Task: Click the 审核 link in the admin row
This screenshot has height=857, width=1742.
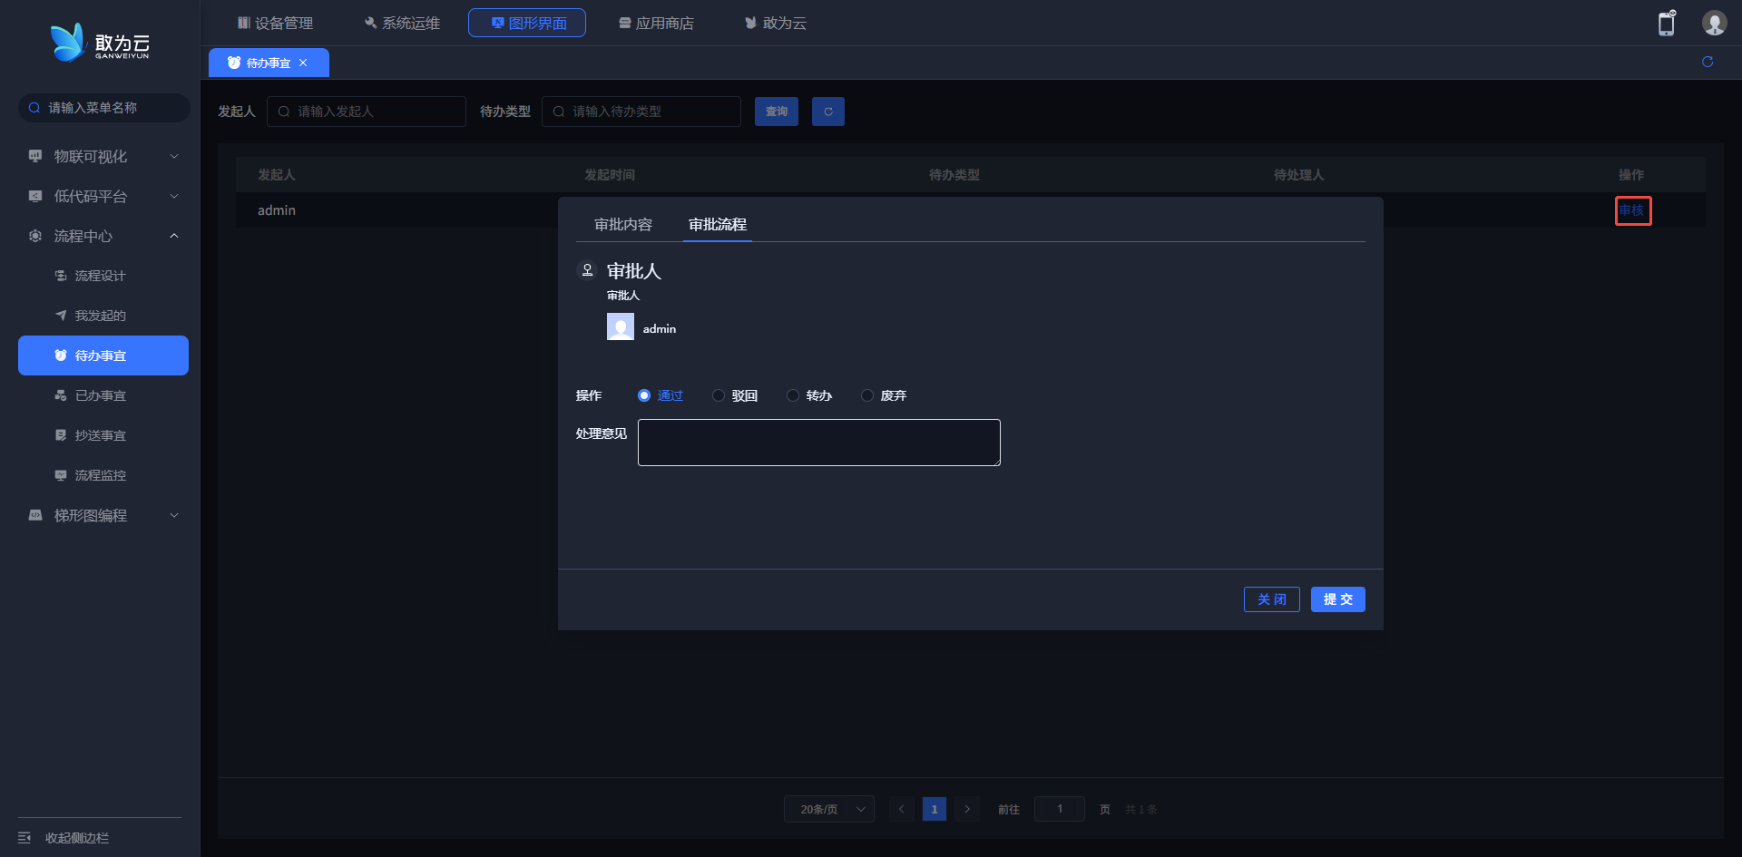Action: point(1632,210)
